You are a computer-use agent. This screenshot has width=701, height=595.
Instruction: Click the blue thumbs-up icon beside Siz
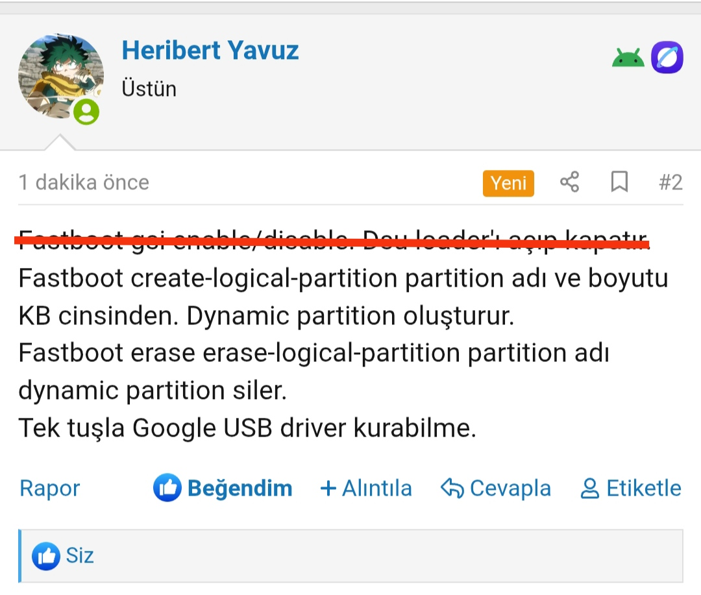pos(45,556)
